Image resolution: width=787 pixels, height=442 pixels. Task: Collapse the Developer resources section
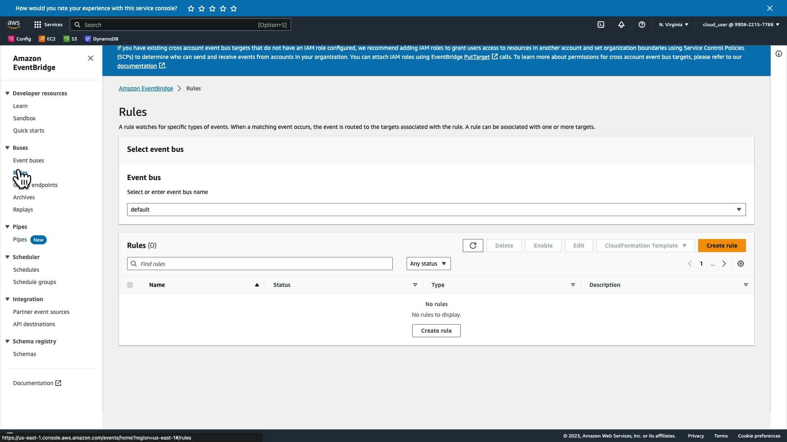[x=7, y=93]
